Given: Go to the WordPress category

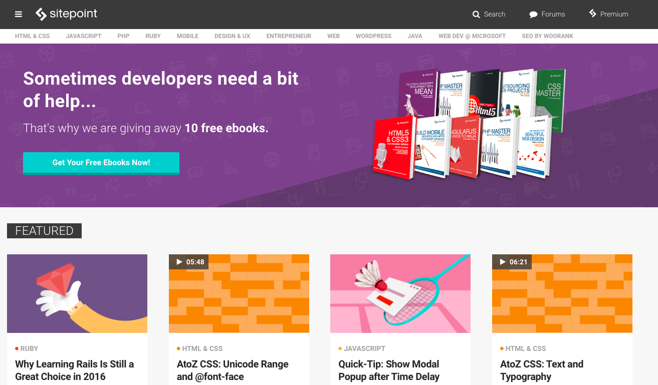Looking at the screenshot, I should tap(373, 36).
